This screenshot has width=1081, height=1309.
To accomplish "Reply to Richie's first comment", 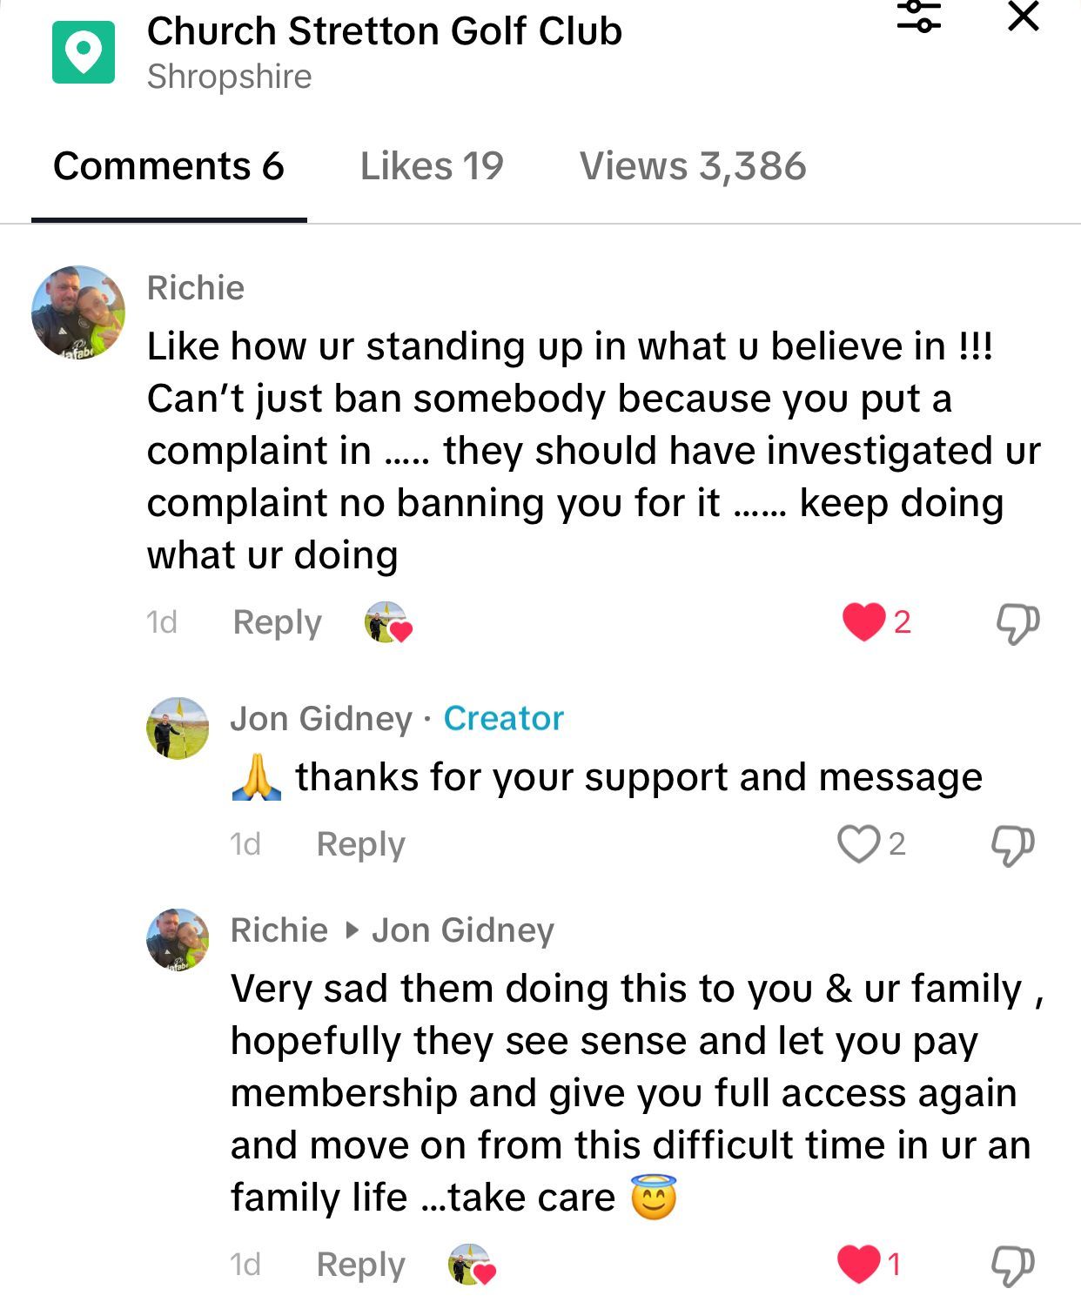I will coord(277,622).
